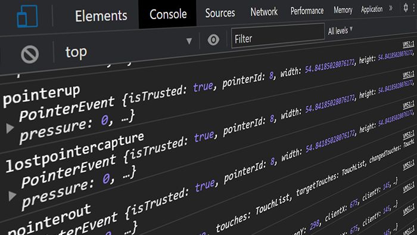Show more tabs with double chevron
The height and width of the screenshot is (235, 417).
tap(391, 8)
